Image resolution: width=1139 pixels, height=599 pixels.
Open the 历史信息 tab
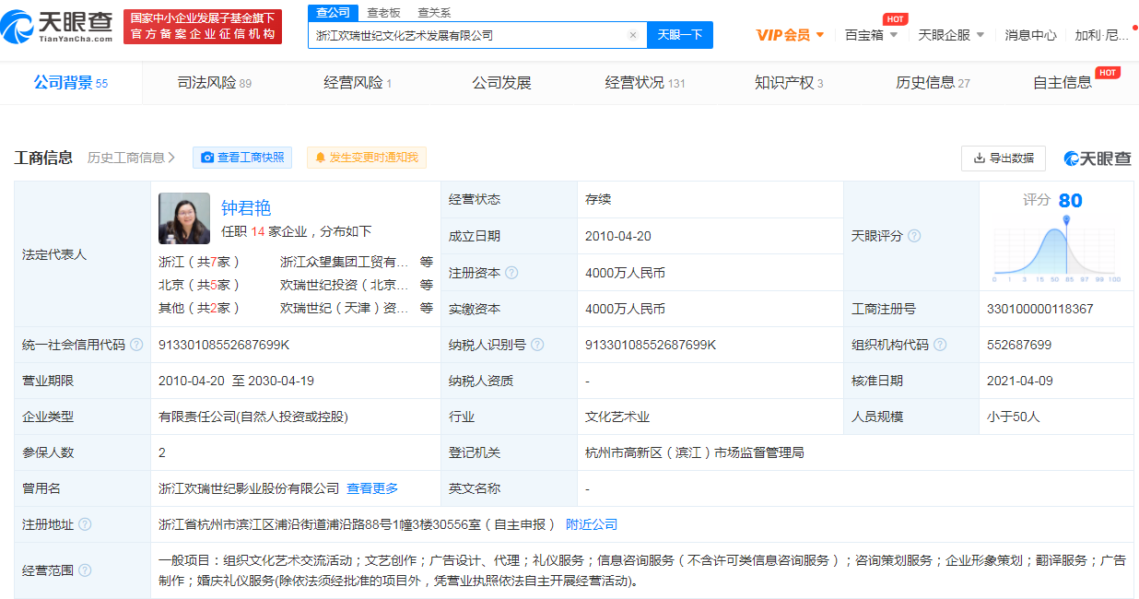point(933,83)
